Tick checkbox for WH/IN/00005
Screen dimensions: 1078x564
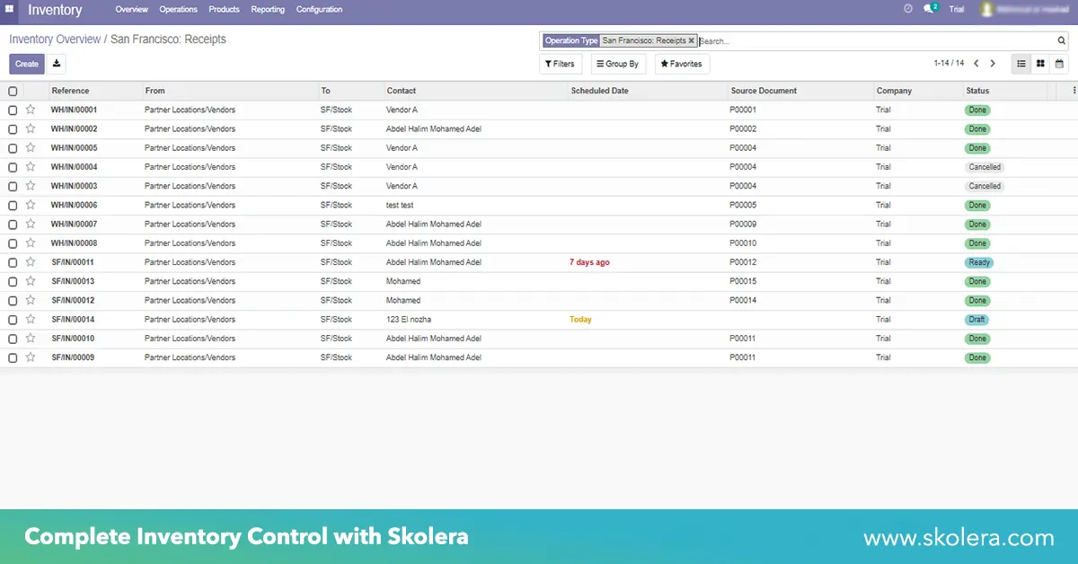point(13,148)
